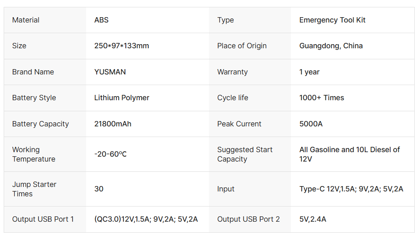This screenshot has width=418, height=236.
Task: Click the Output USB Port 2 label
Action: point(248,219)
